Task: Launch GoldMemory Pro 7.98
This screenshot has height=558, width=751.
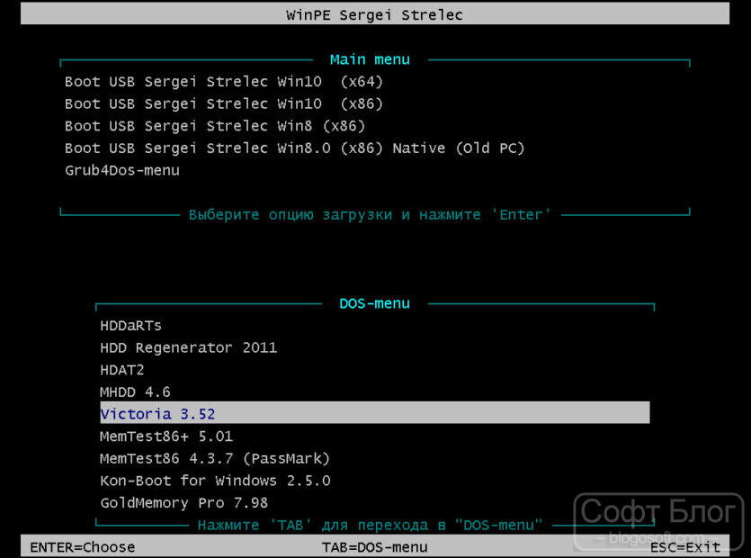Action: tap(183, 503)
